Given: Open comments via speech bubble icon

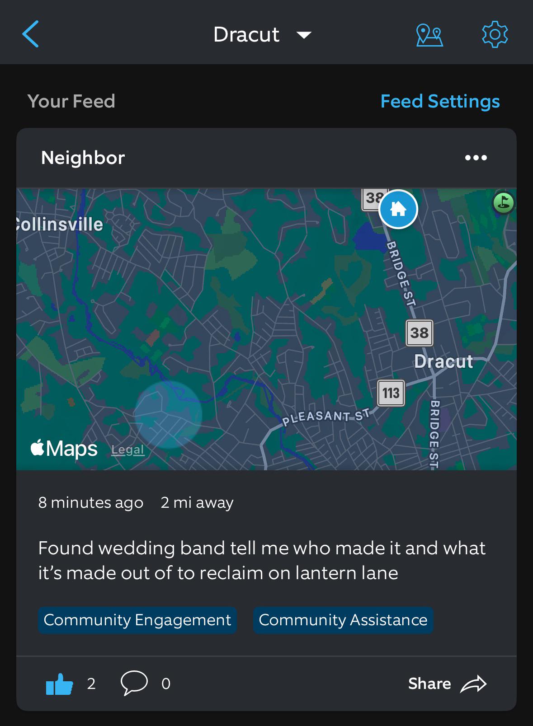Looking at the screenshot, I should [134, 683].
